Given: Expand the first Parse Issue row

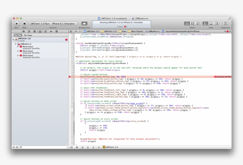Looking at the screenshot, I should [18, 46].
